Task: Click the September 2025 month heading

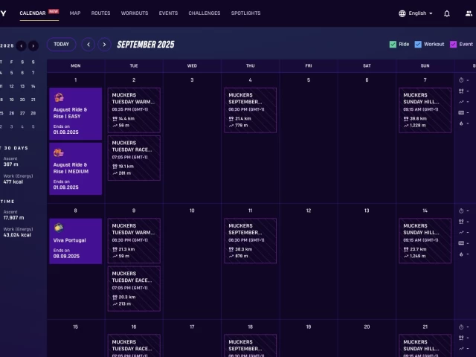Action: [146, 45]
